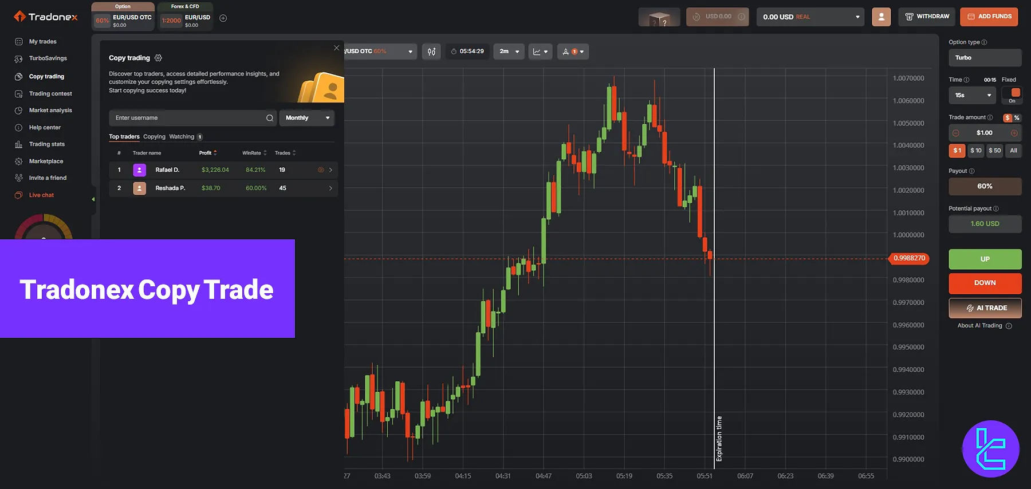Expand Reshada P. trader details chevron
1031x489 pixels.
pos(330,188)
